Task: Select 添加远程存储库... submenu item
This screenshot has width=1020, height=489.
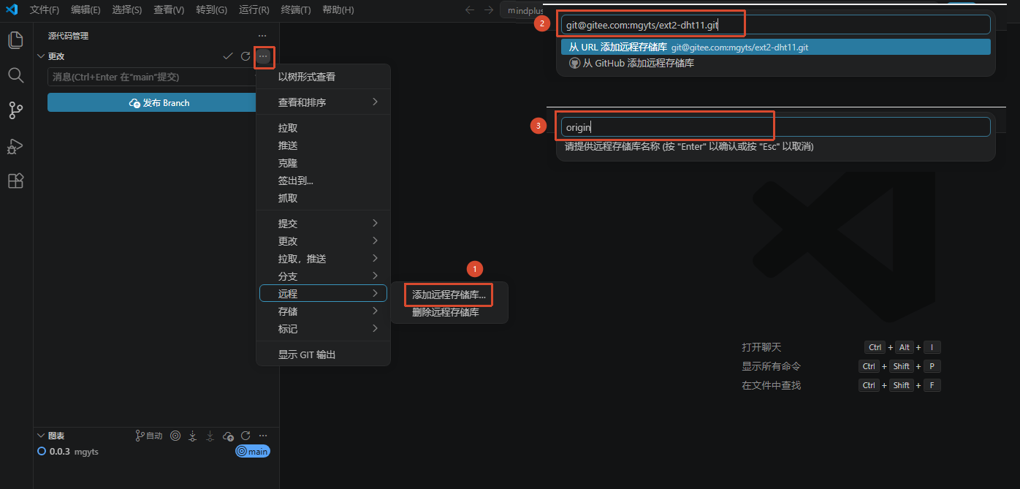Action: click(449, 295)
